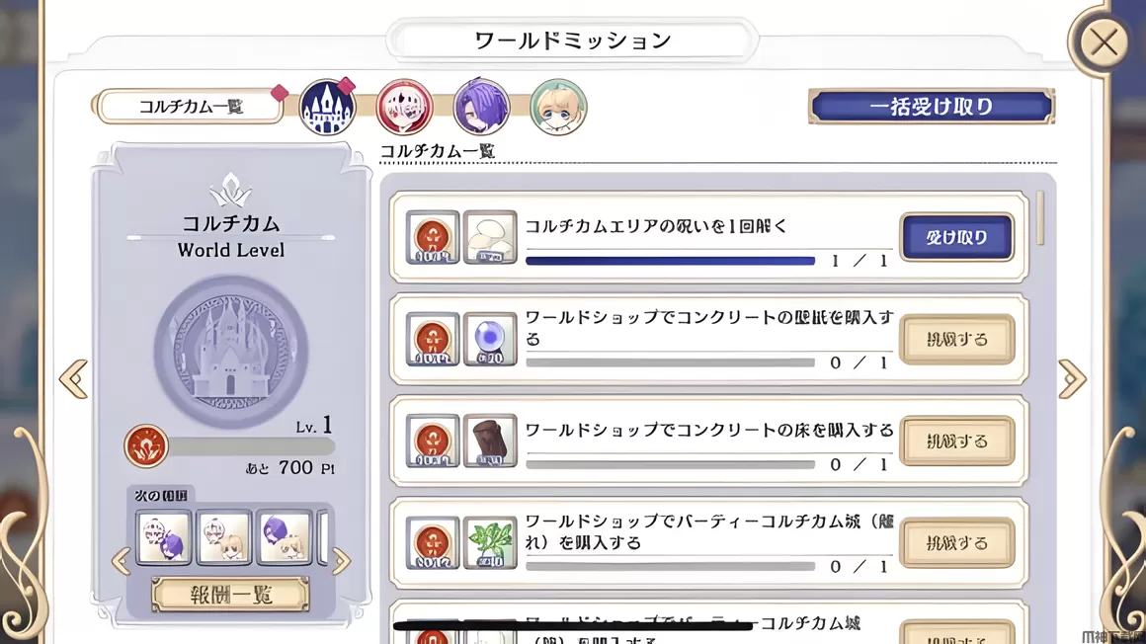Go to next world with right arrow
The image size is (1146, 644).
1072,378
